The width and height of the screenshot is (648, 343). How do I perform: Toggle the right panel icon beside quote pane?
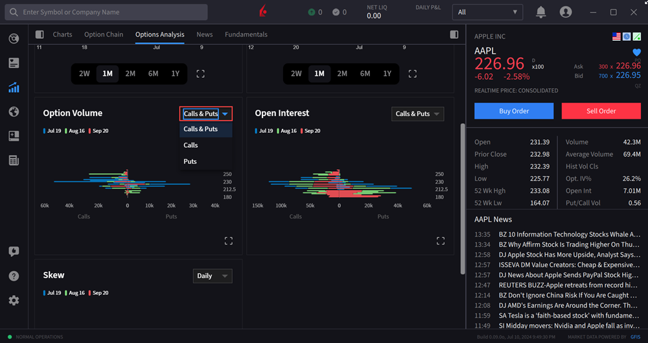click(454, 34)
